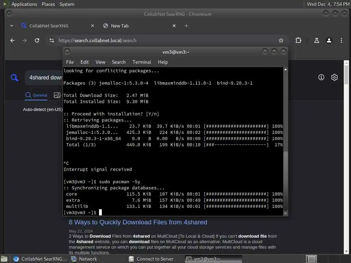This screenshot has height=263, width=351.
Task: Open 8 Ways to Quickly Download Files link
Action: click(138, 222)
